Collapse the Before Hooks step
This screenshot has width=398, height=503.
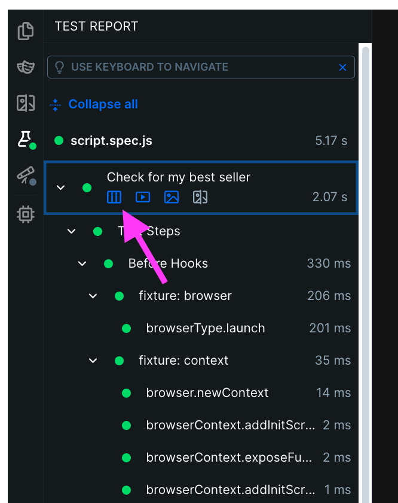coord(82,263)
